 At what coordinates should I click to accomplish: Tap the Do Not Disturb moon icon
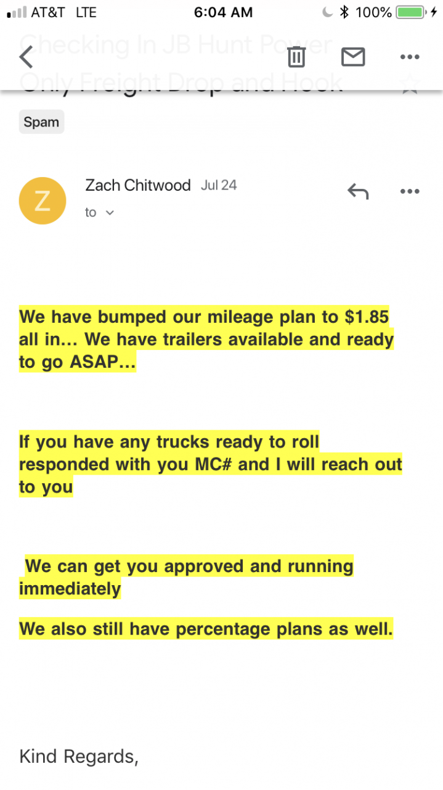pyautogui.click(x=327, y=12)
